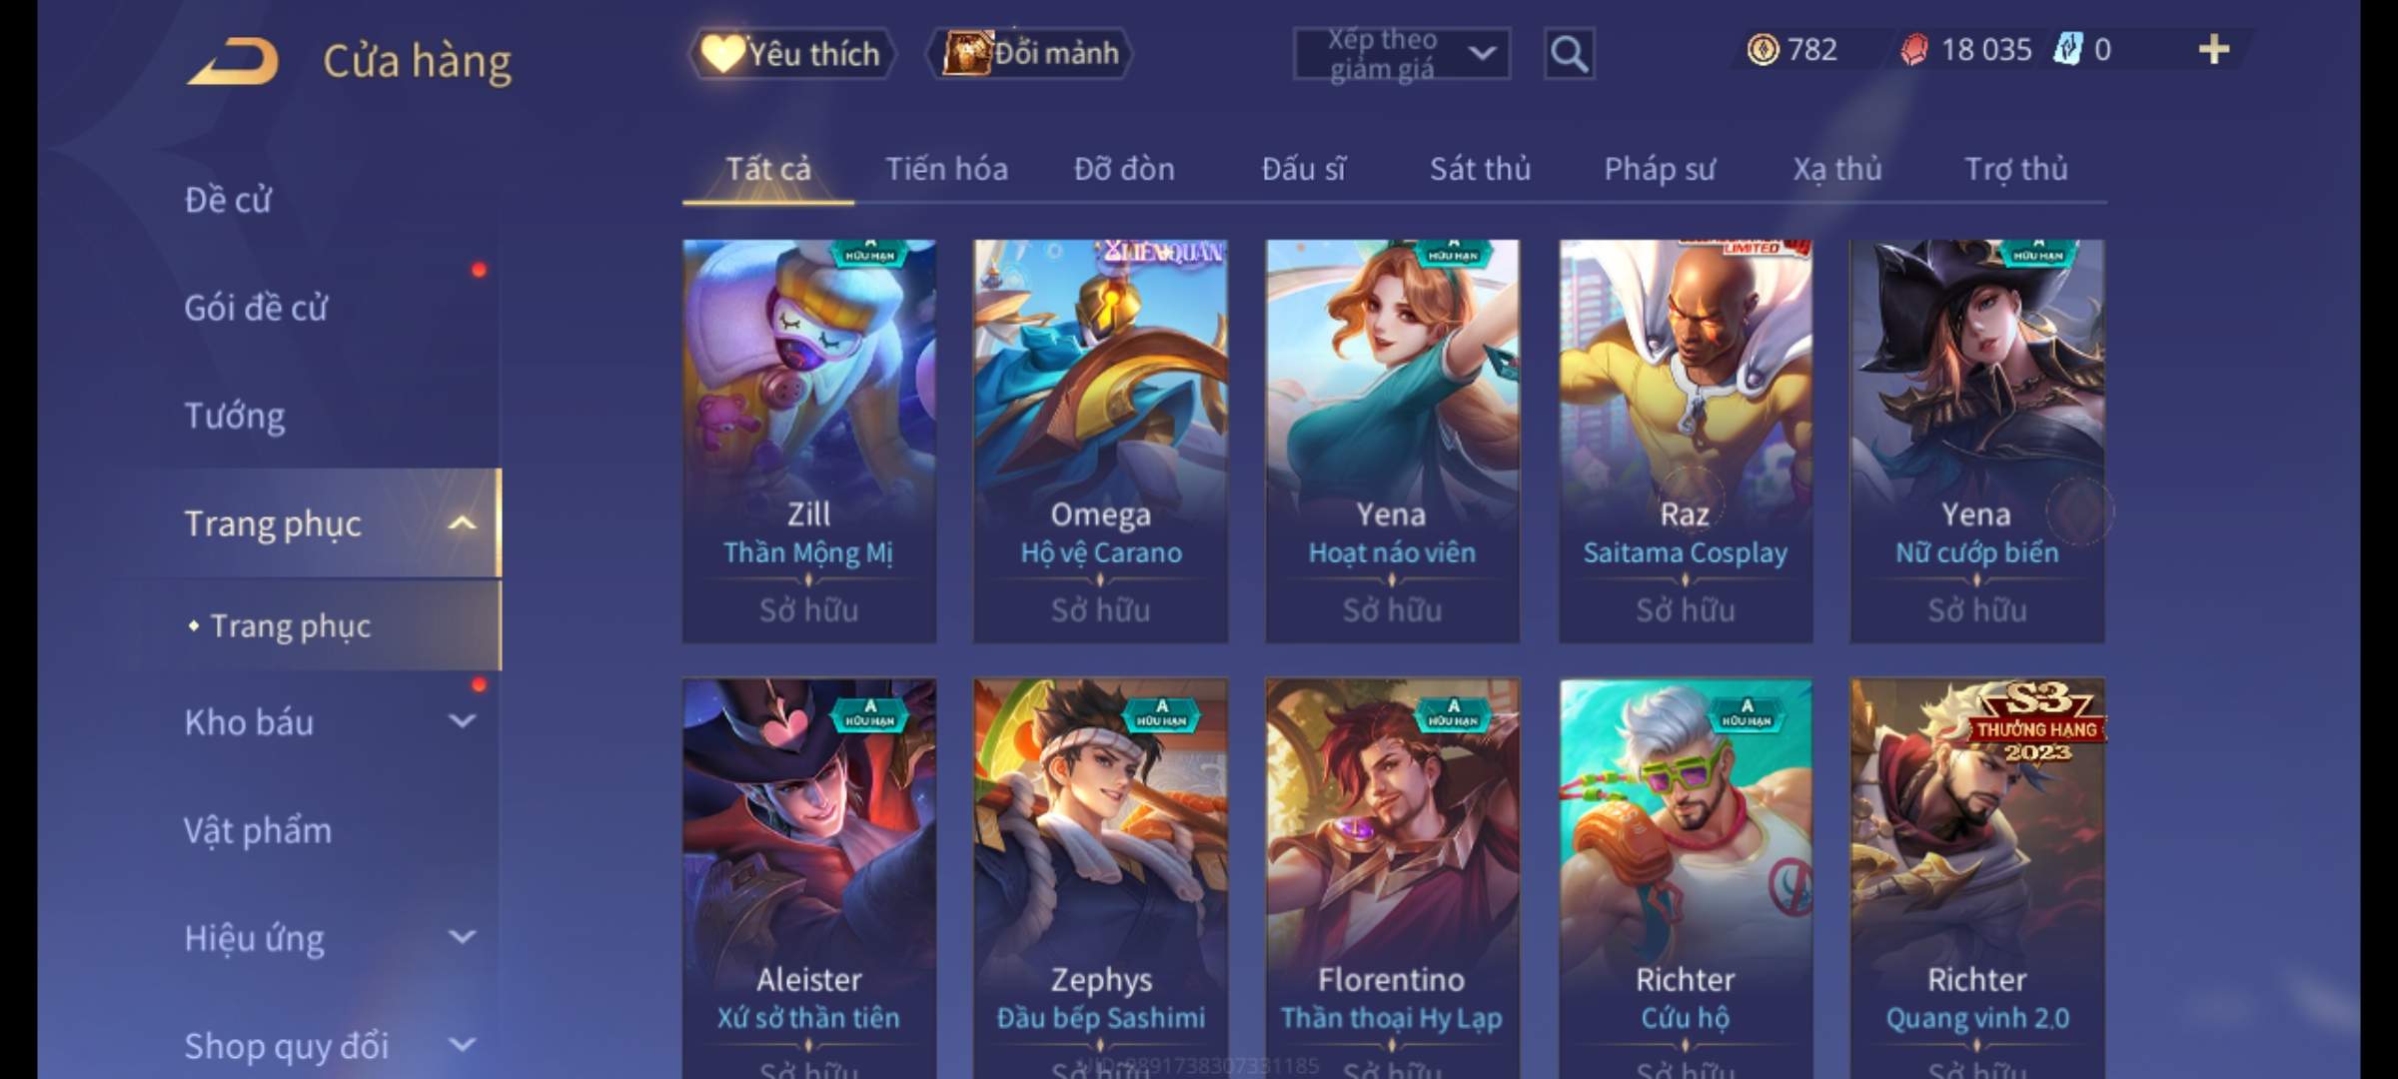Open the Đổi mảnh chest button
This screenshot has height=1079, width=2398.
click(x=1030, y=54)
